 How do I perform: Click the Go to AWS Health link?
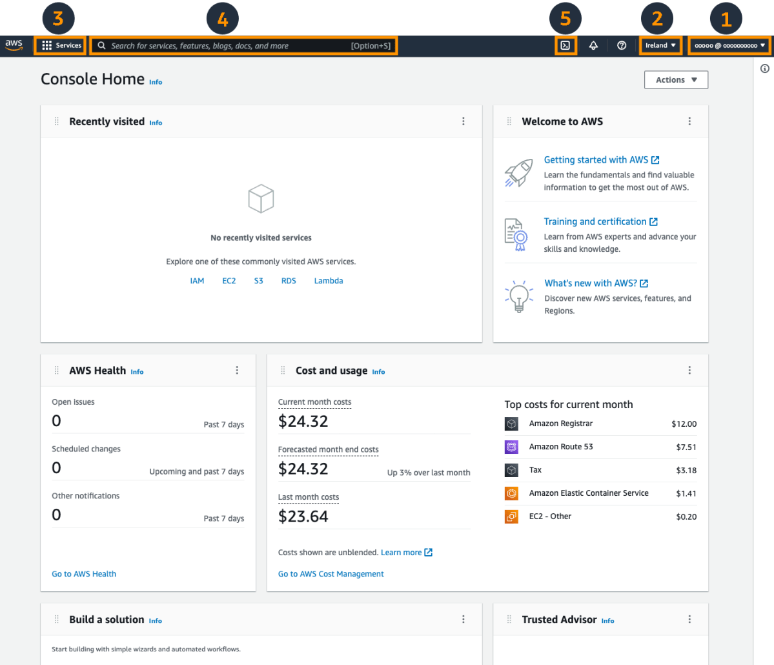point(83,573)
